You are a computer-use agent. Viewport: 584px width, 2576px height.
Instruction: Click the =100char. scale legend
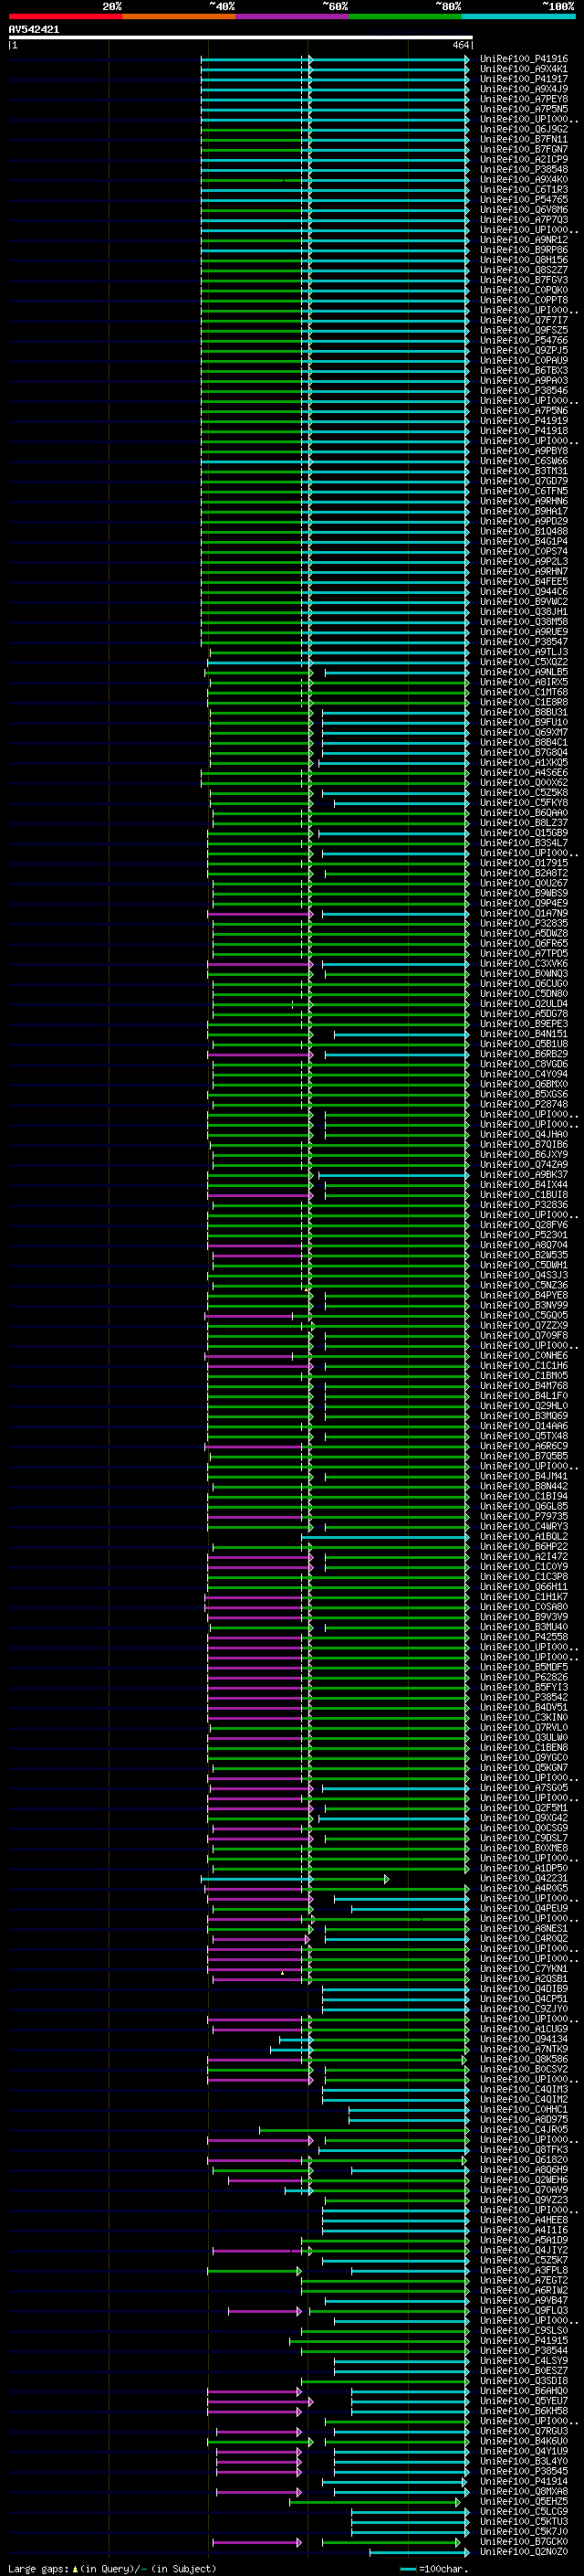point(434,2568)
